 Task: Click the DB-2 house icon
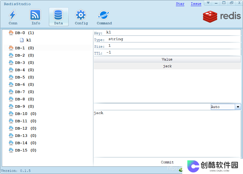point(11,55)
